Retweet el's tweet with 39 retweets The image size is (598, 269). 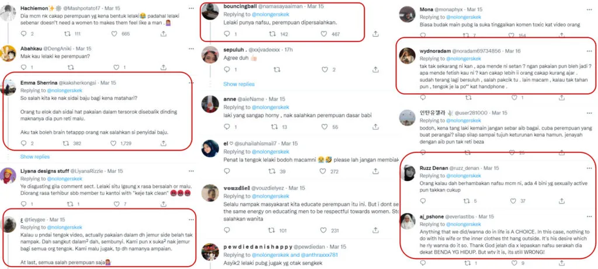pos(272,172)
